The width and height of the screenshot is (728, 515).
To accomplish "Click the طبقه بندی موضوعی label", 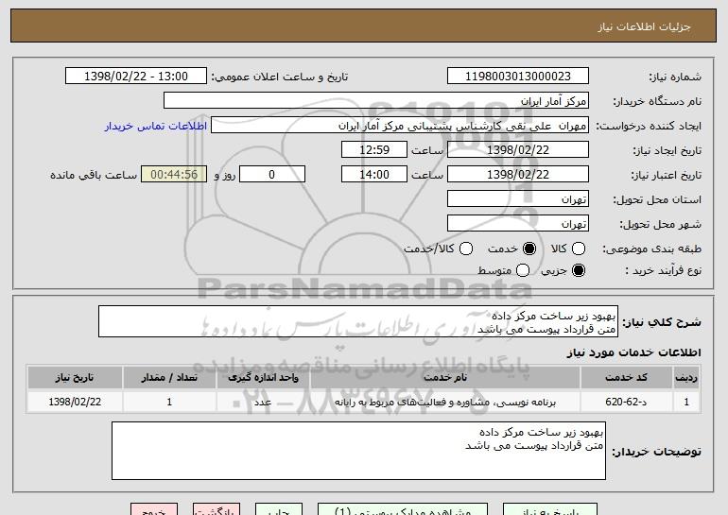I will pos(651,249).
